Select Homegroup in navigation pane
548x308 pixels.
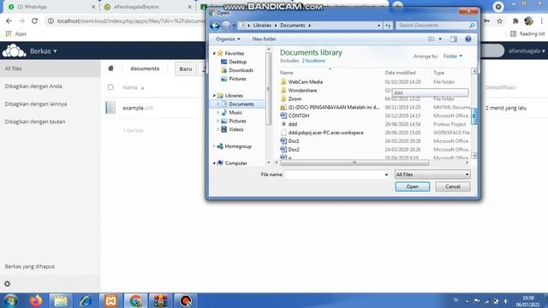click(x=238, y=146)
